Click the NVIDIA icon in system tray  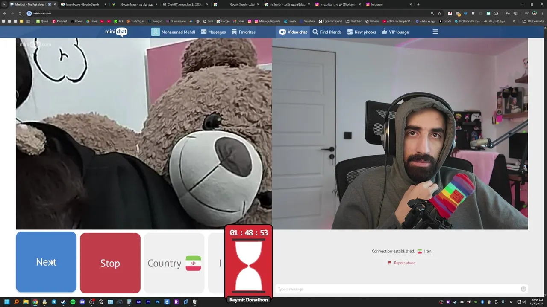[476, 302]
